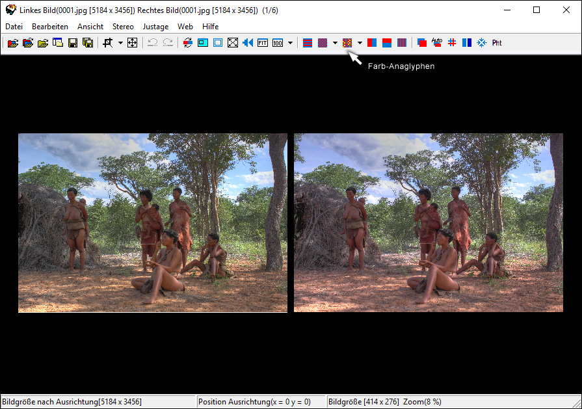Open the Ansicht menu

click(x=90, y=27)
